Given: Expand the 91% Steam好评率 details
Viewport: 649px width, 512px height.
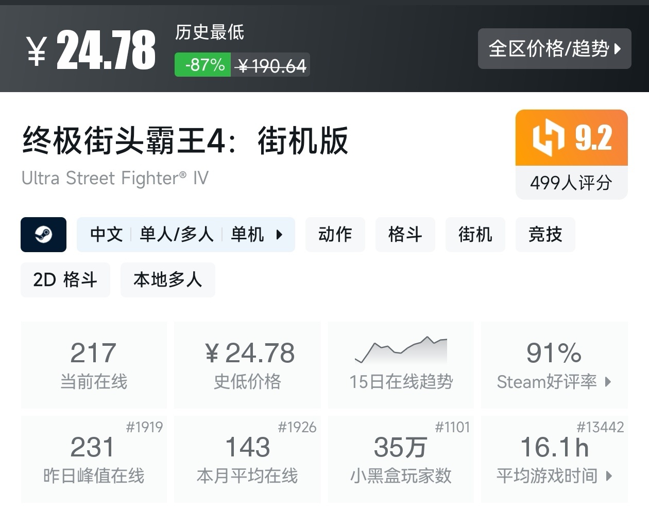Looking at the screenshot, I should tap(554, 365).
